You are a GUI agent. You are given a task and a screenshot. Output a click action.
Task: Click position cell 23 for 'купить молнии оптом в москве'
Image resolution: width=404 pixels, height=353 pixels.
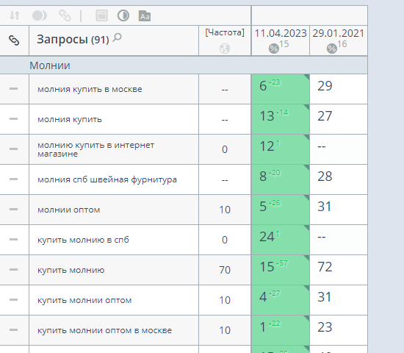click(x=339, y=330)
